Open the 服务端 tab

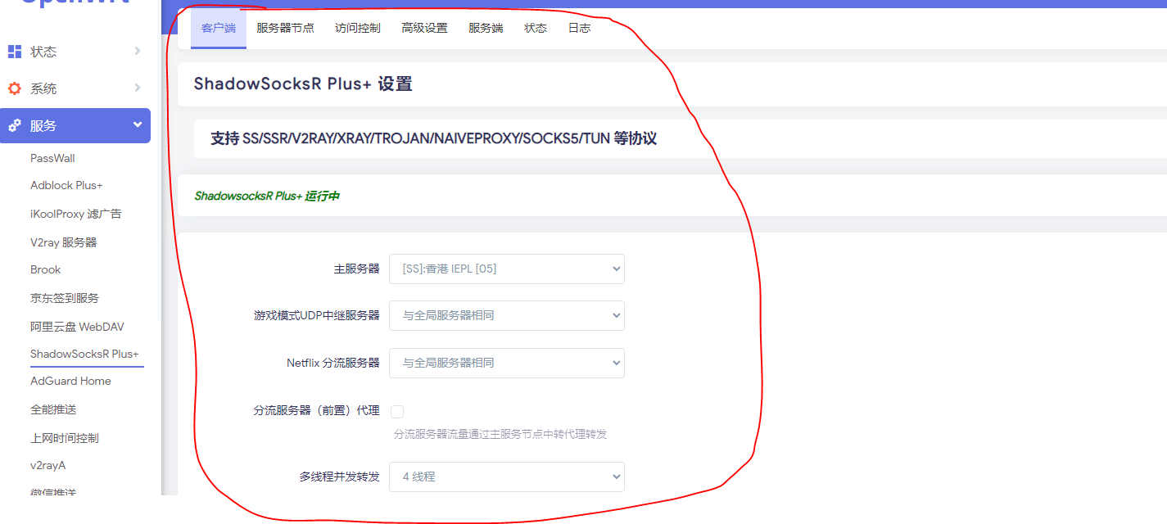pos(486,28)
